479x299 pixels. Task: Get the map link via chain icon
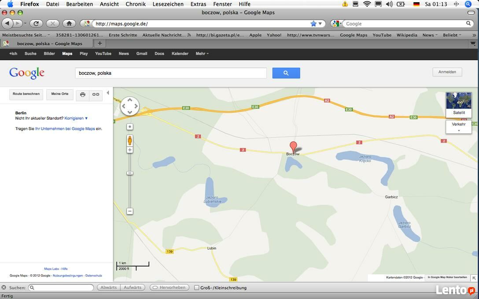[96, 95]
